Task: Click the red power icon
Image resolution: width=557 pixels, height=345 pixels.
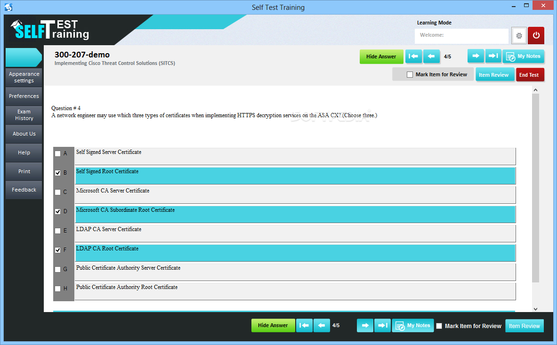Action: 536,35
